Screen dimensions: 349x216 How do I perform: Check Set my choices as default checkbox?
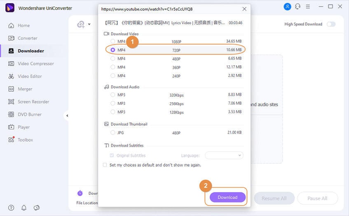(105, 165)
